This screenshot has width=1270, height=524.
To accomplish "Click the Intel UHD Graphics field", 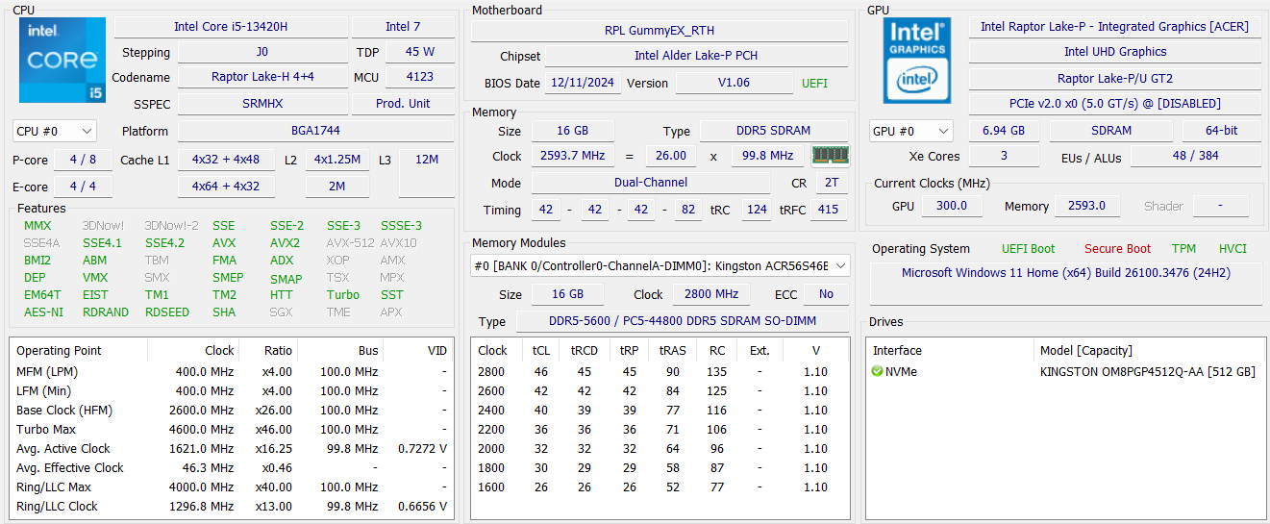I will tap(1115, 52).
